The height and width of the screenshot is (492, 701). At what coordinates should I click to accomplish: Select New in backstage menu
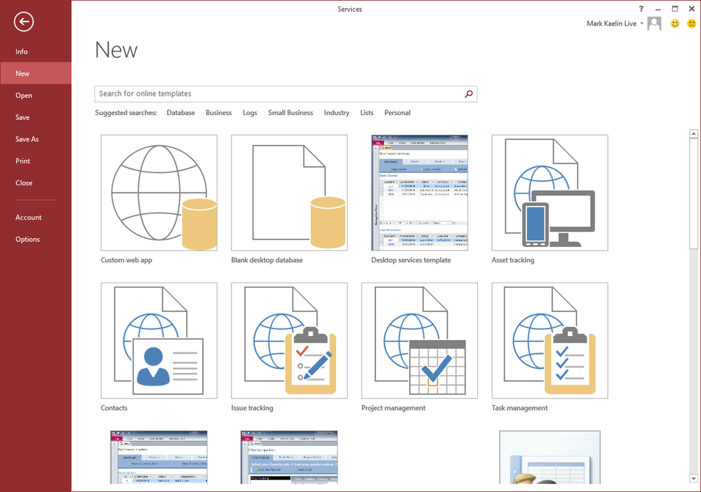pos(36,73)
